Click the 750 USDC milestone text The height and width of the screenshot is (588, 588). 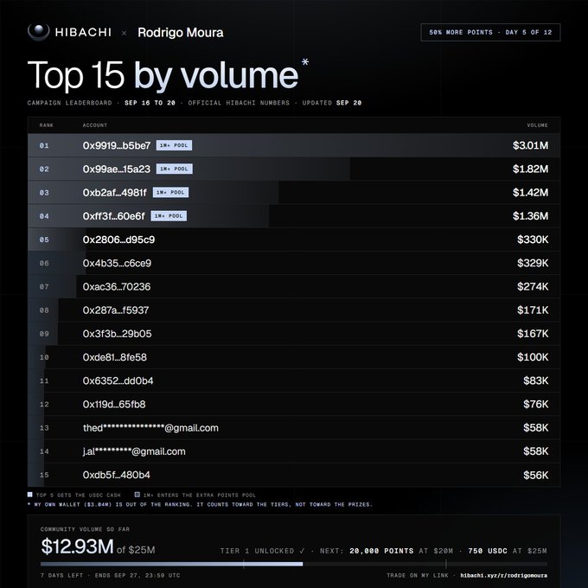(x=488, y=551)
